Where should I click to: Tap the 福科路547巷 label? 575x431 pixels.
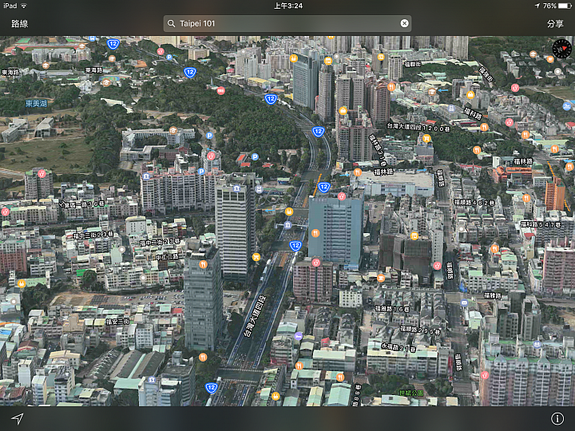[541, 224]
